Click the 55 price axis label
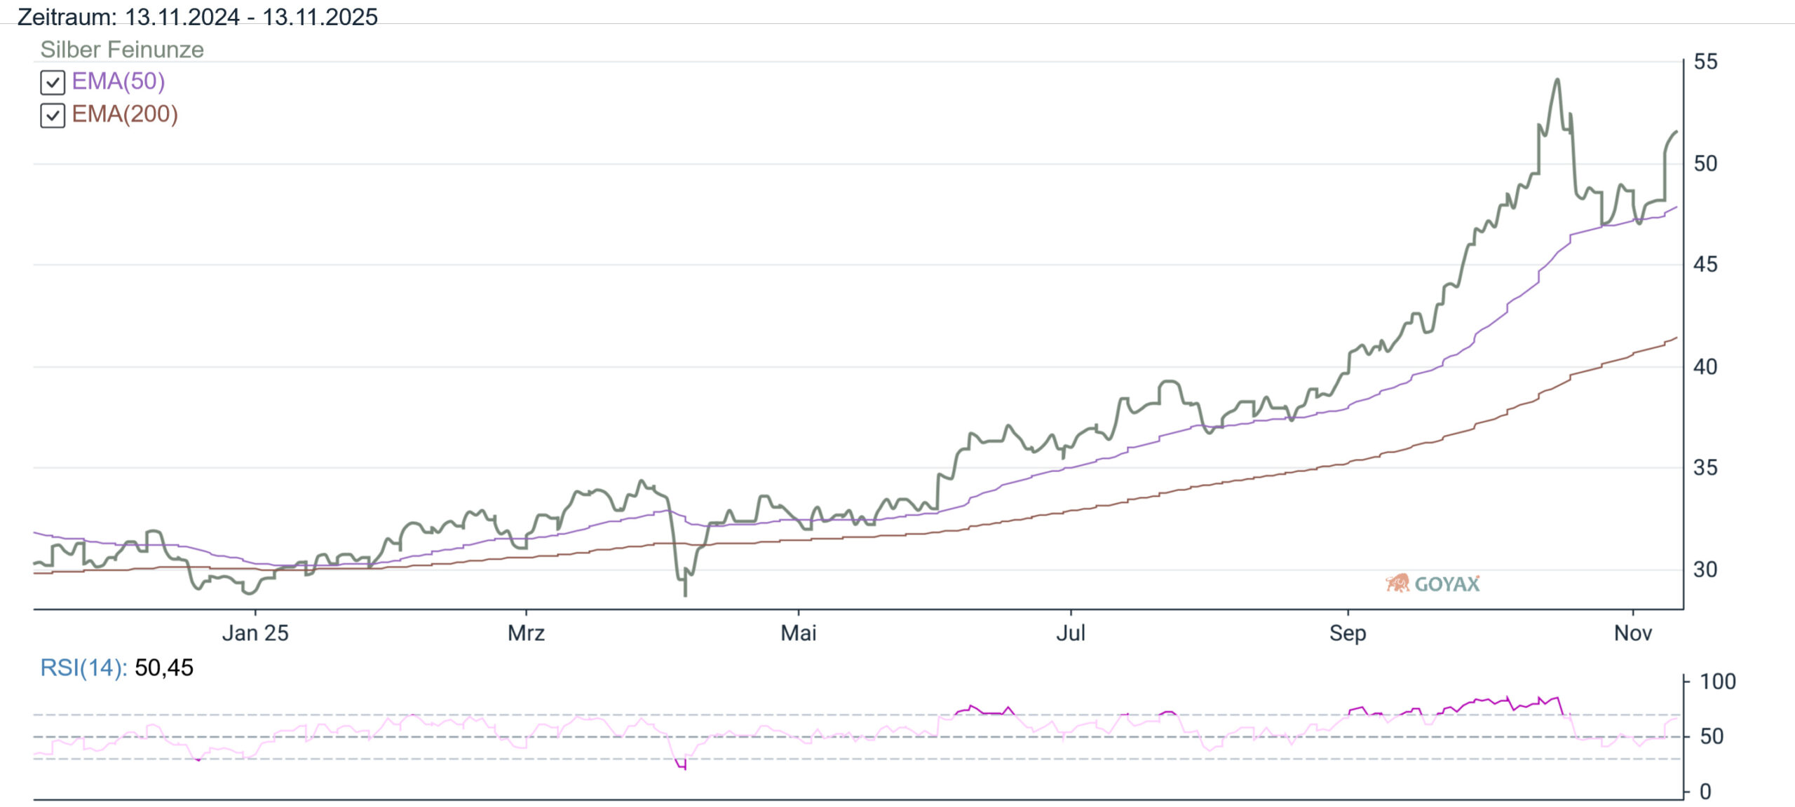The image size is (1795, 807). pos(1705,62)
